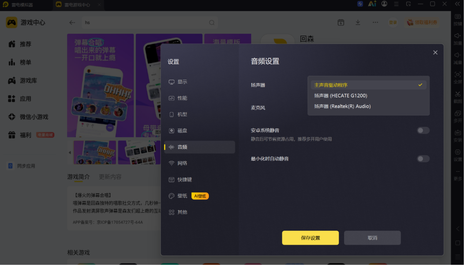Viewport: 464px width, 265px height.
Task: Open the downloads arrow icon
Action: (x=358, y=22)
